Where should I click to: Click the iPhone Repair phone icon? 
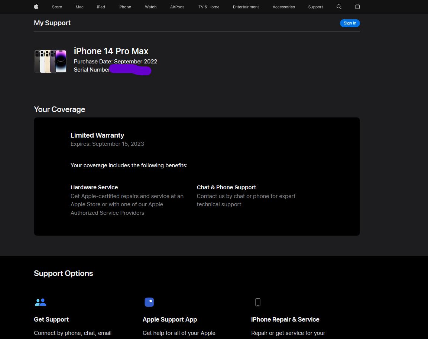point(258,302)
